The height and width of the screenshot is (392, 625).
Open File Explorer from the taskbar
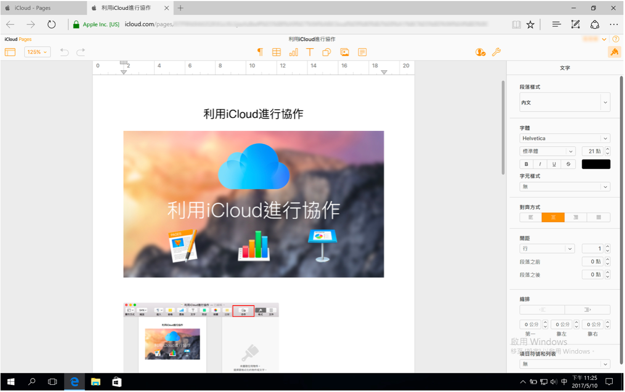coord(96,382)
